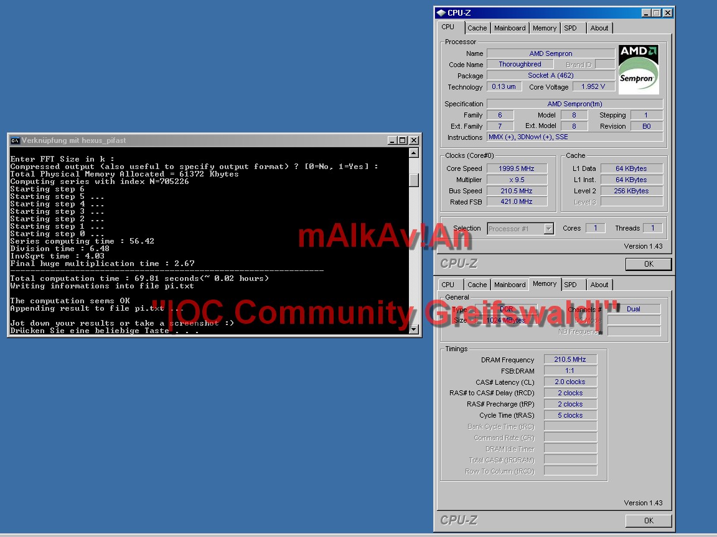Click the Cores count value field

pos(596,228)
